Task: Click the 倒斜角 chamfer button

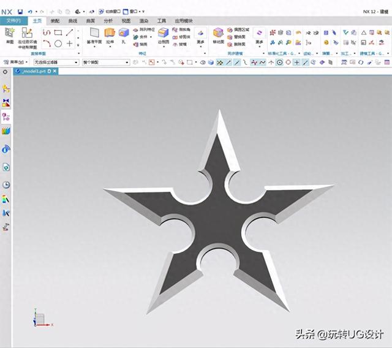Action: (181, 30)
